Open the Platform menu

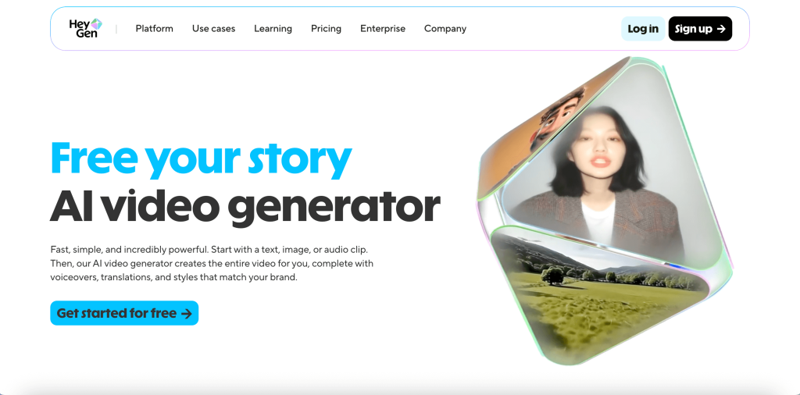[x=154, y=29]
